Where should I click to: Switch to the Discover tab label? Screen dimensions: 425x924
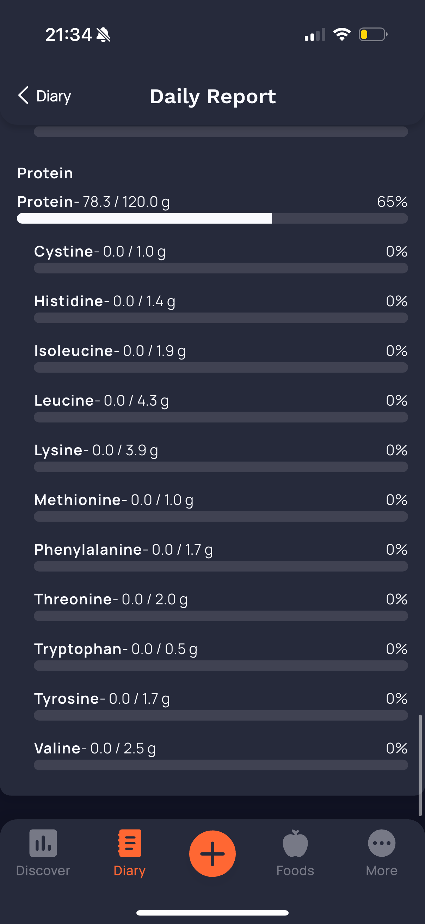pyautogui.click(x=43, y=870)
